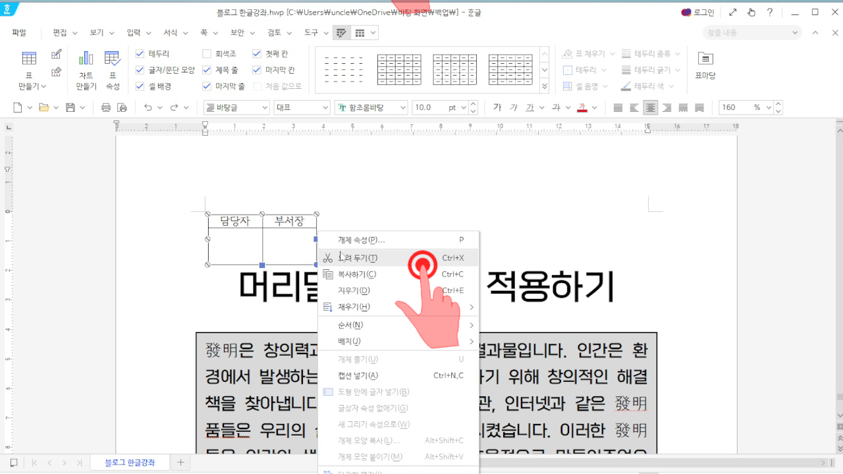Viewport: 843px width, 474px height.
Task: Select center alignment icon
Action: coord(651,107)
